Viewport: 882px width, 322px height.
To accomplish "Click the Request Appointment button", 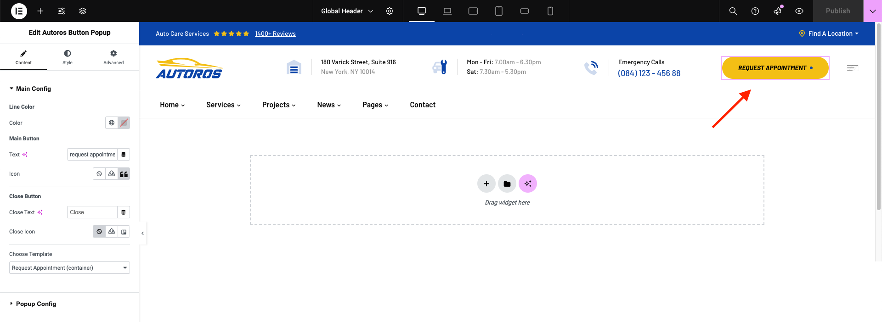I will (775, 68).
